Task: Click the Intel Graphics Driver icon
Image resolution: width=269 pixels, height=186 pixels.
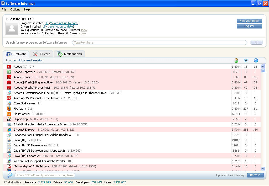Action: tap(9, 124)
